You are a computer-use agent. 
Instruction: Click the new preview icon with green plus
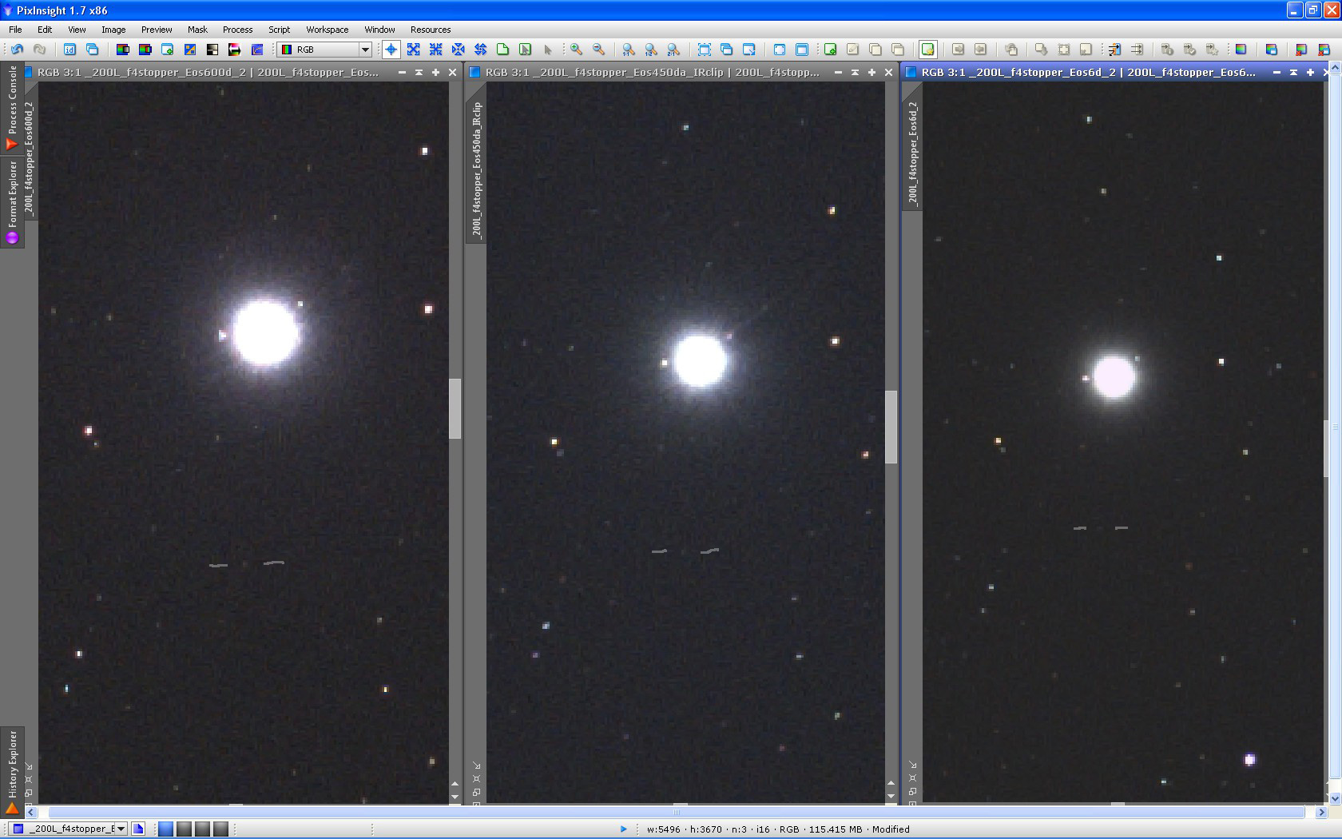[x=831, y=50]
